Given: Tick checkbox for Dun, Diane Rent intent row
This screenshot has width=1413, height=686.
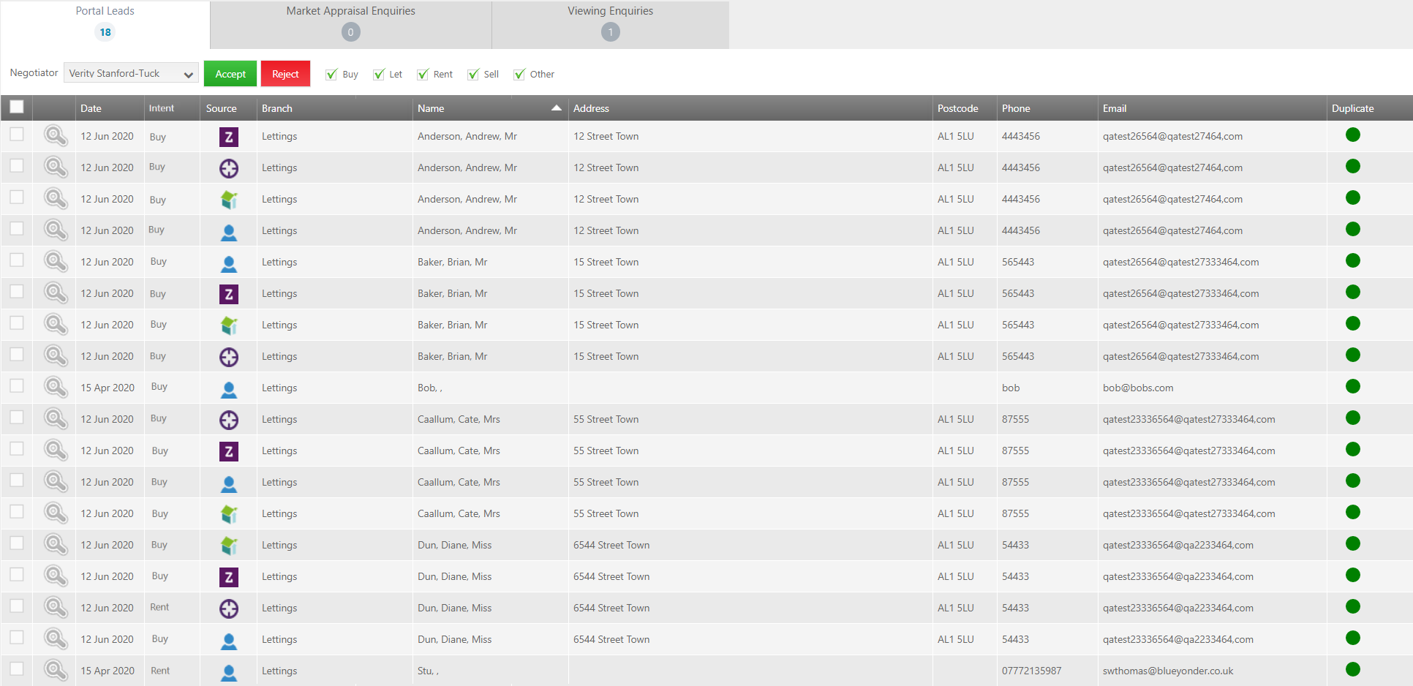Looking at the screenshot, I should click(17, 606).
